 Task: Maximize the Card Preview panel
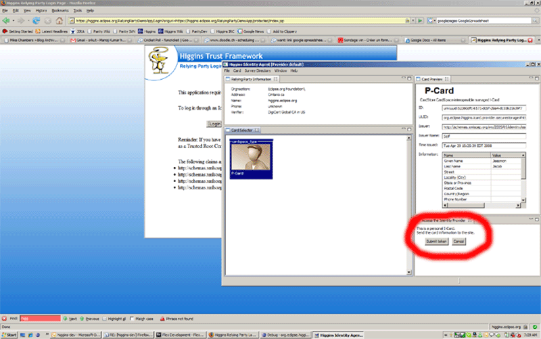[x=537, y=78]
